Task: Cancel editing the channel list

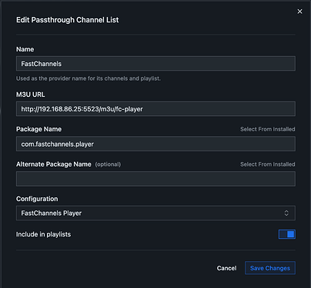Action: pyautogui.click(x=226, y=268)
